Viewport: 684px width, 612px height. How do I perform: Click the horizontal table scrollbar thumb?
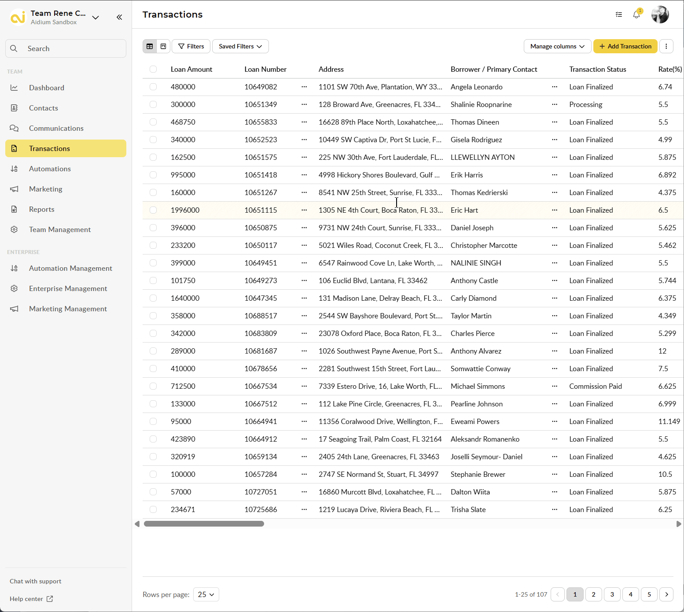(204, 524)
